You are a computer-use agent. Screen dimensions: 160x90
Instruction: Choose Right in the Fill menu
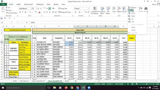133,16
